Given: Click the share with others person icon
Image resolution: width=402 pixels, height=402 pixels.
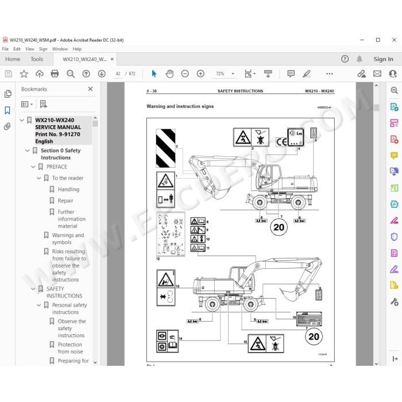Looking at the screenshot, I should [393, 74].
